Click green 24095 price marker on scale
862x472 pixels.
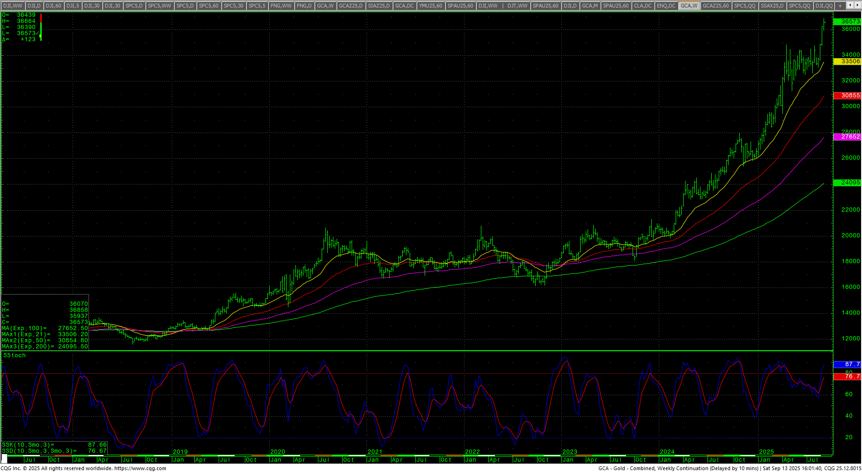(x=847, y=183)
